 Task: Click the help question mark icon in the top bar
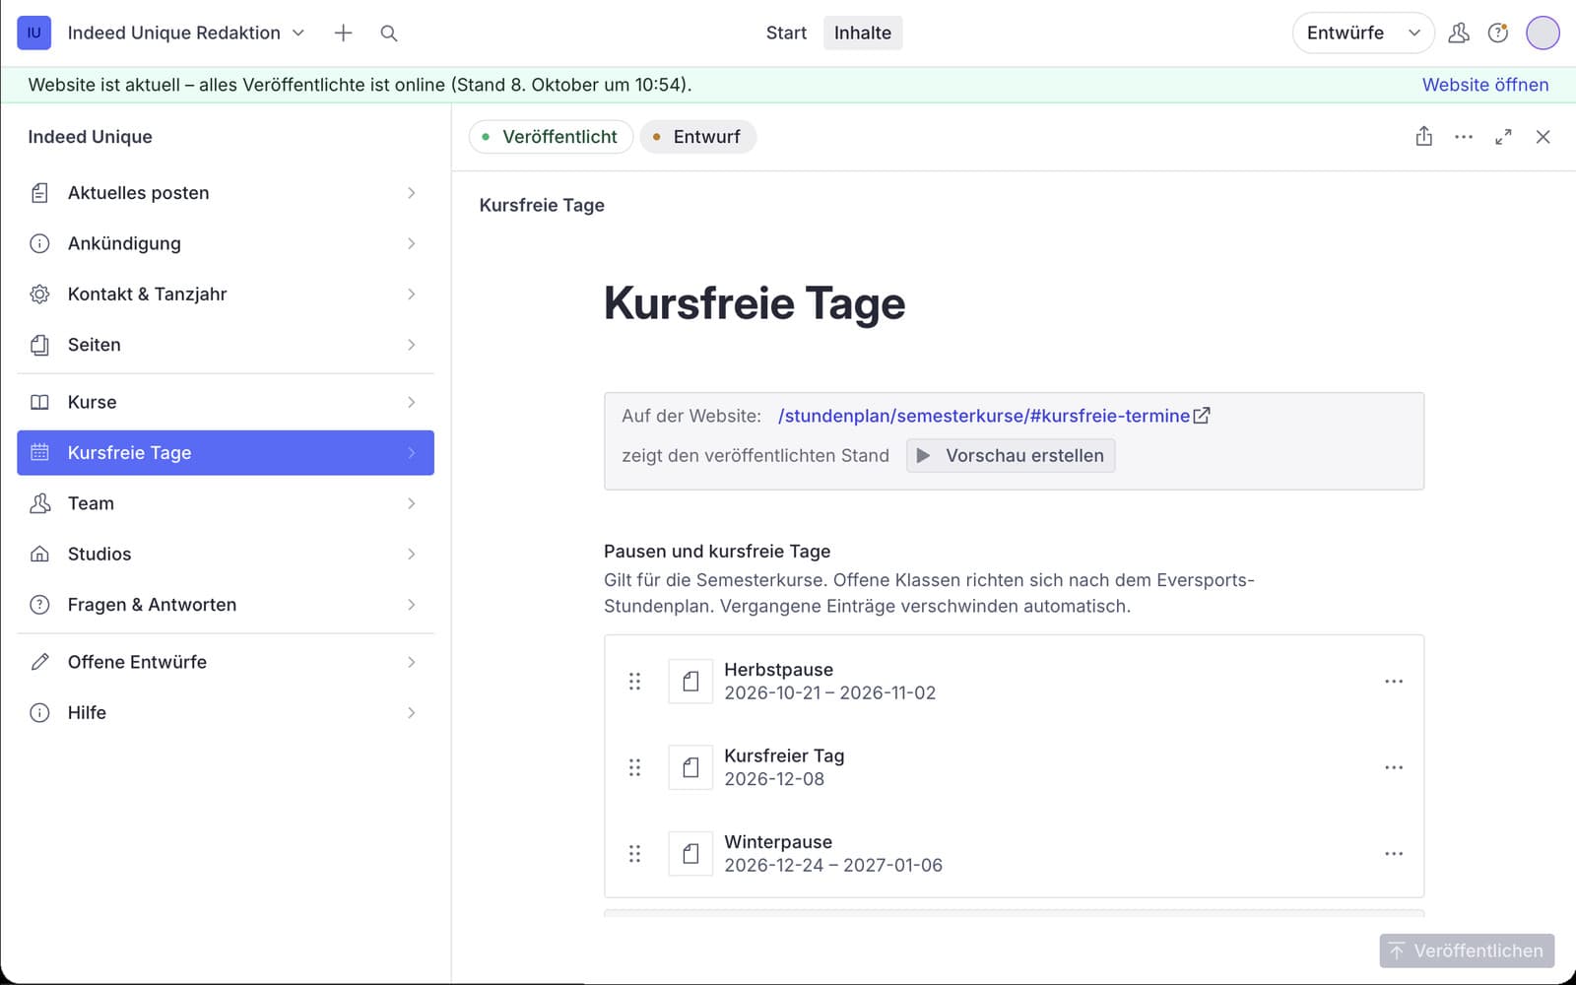point(1498,33)
